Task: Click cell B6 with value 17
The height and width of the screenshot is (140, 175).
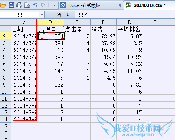Action: pyautogui.click(x=51, y=64)
